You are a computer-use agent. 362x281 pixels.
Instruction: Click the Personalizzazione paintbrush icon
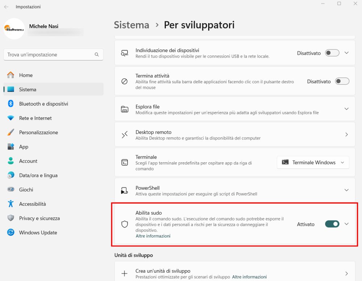pos(10,132)
